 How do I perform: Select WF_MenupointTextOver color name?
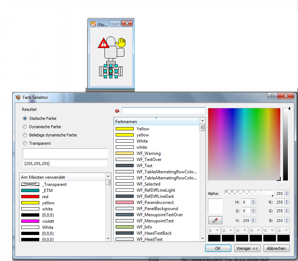(x=156, y=215)
